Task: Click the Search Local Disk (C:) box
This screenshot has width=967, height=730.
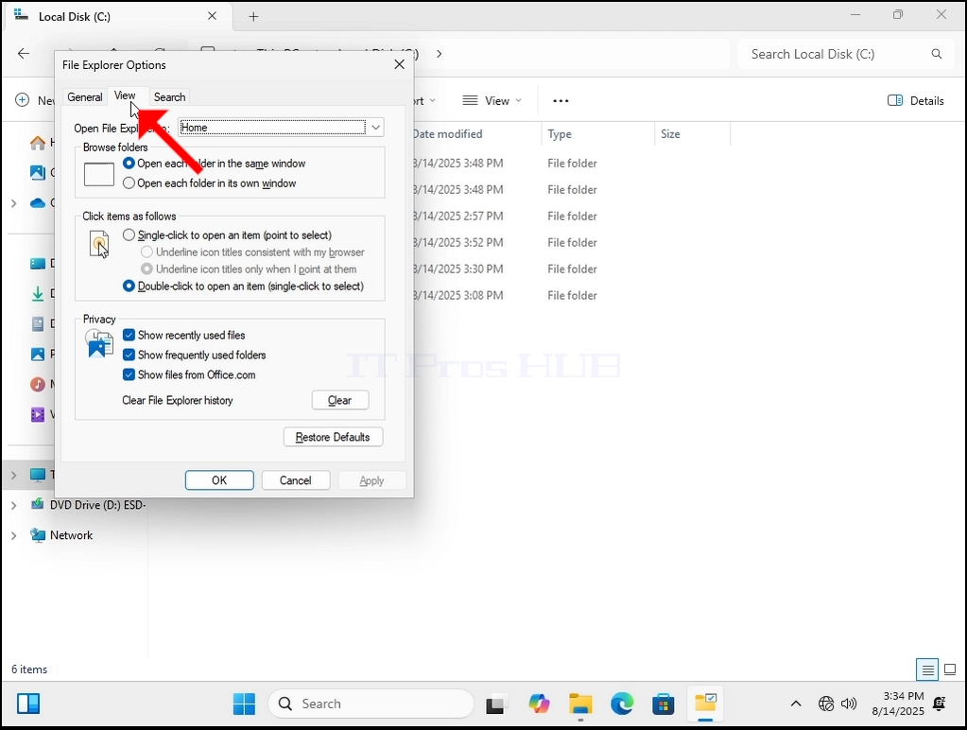Action: 845,54
